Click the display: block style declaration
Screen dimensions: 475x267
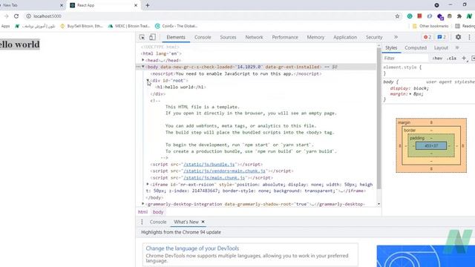pos(410,88)
